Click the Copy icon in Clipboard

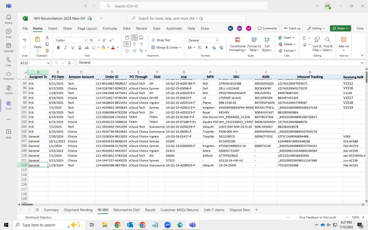click(x=47, y=44)
